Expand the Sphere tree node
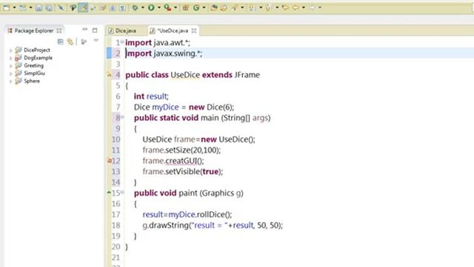The image size is (474, 267). pyautogui.click(x=11, y=82)
